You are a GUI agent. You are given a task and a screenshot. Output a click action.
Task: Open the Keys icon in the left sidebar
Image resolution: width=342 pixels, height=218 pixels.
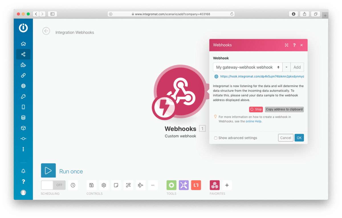coord(23,96)
